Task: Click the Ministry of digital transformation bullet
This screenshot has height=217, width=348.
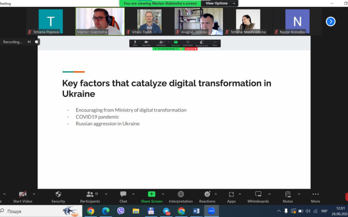Action: [x=131, y=110]
